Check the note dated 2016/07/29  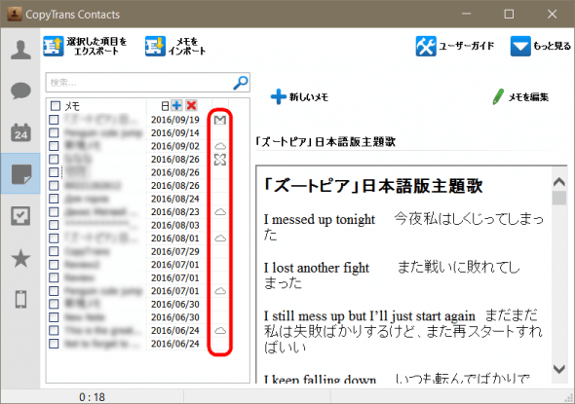[x=54, y=251]
